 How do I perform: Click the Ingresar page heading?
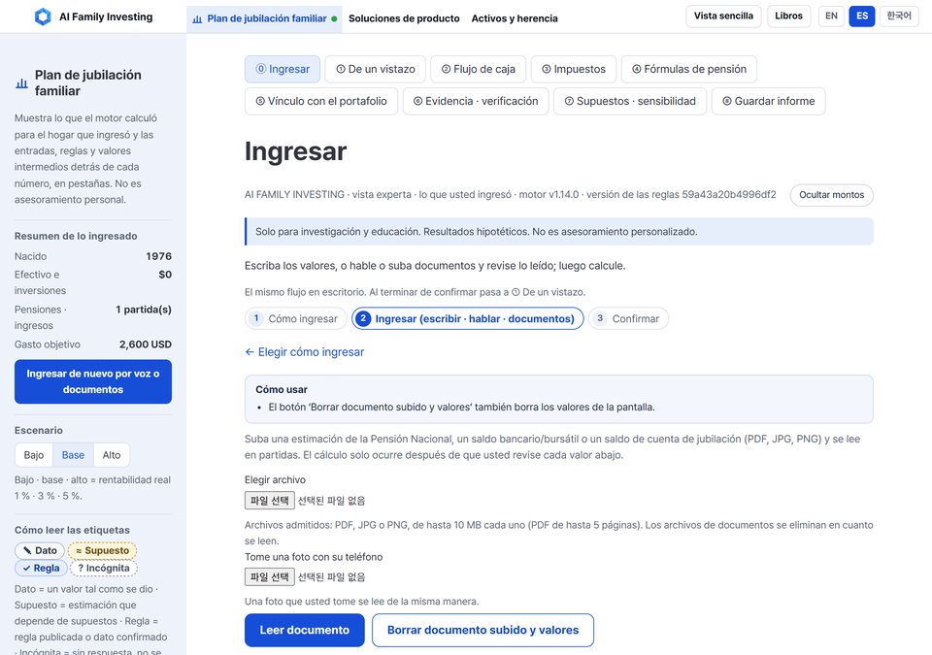point(295,151)
